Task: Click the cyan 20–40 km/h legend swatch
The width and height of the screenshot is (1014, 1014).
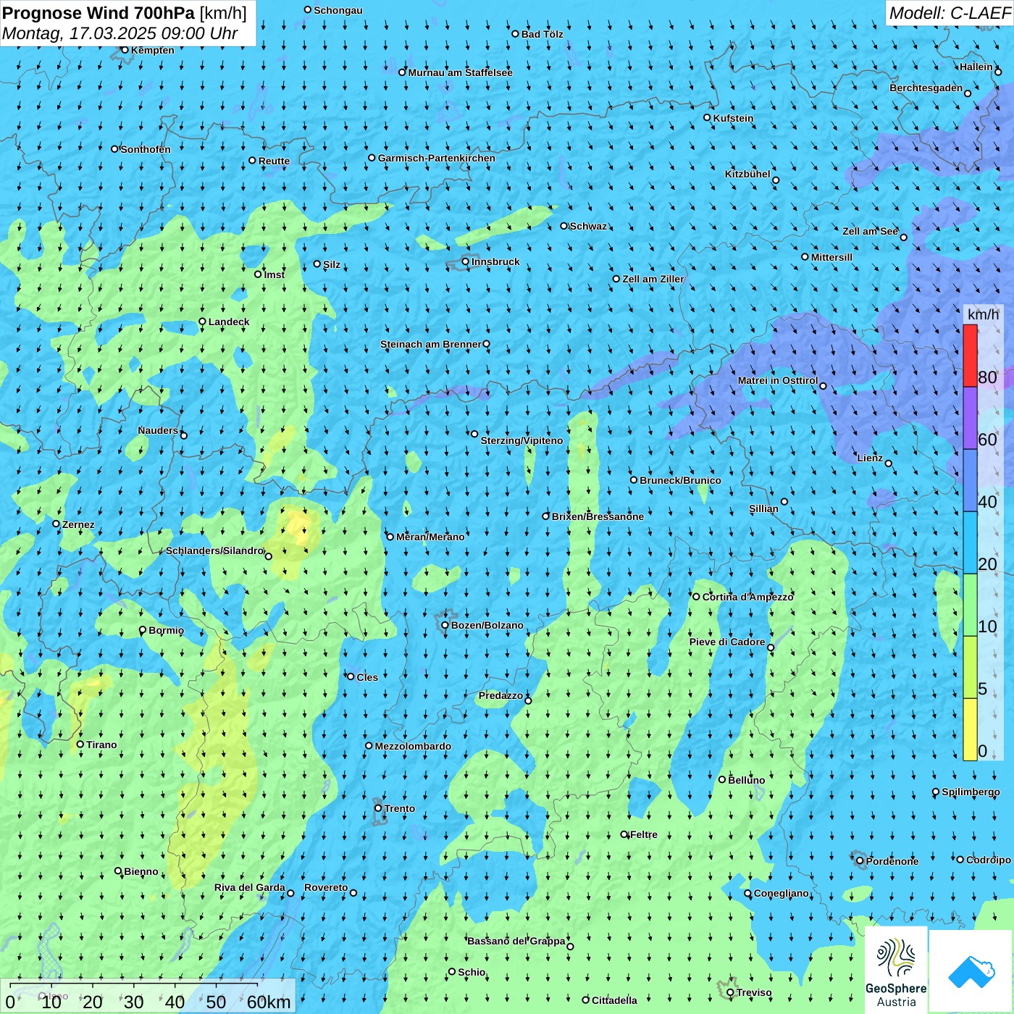Action: pyautogui.click(x=970, y=542)
